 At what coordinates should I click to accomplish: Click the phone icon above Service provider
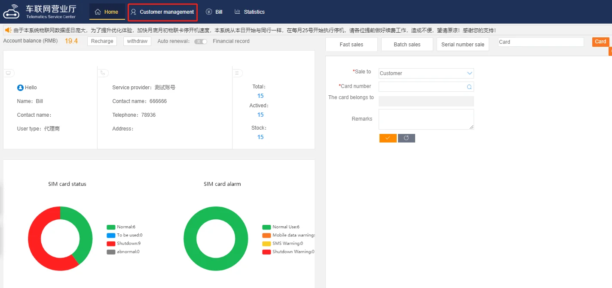103,73
